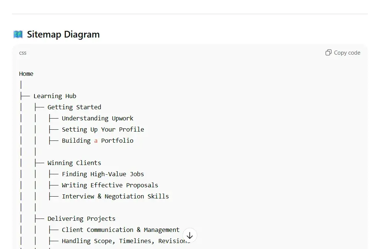Viewport: 379px width, 249px height.
Task: Click the 'Understanding Upwork' entry
Action: (x=98, y=118)
